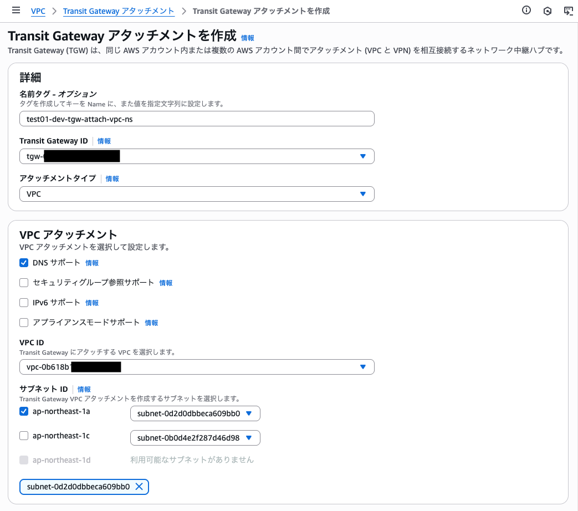Open the CloudShell terminal icon
Screen dimensions: 578x511
point(569,10)
